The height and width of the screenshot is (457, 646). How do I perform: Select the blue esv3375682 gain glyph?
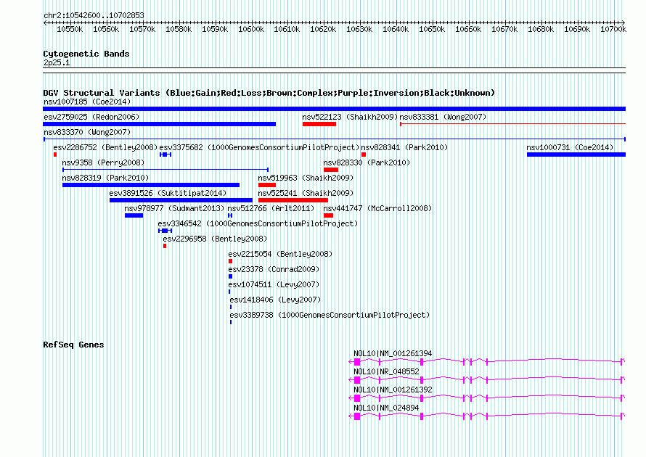165,155
